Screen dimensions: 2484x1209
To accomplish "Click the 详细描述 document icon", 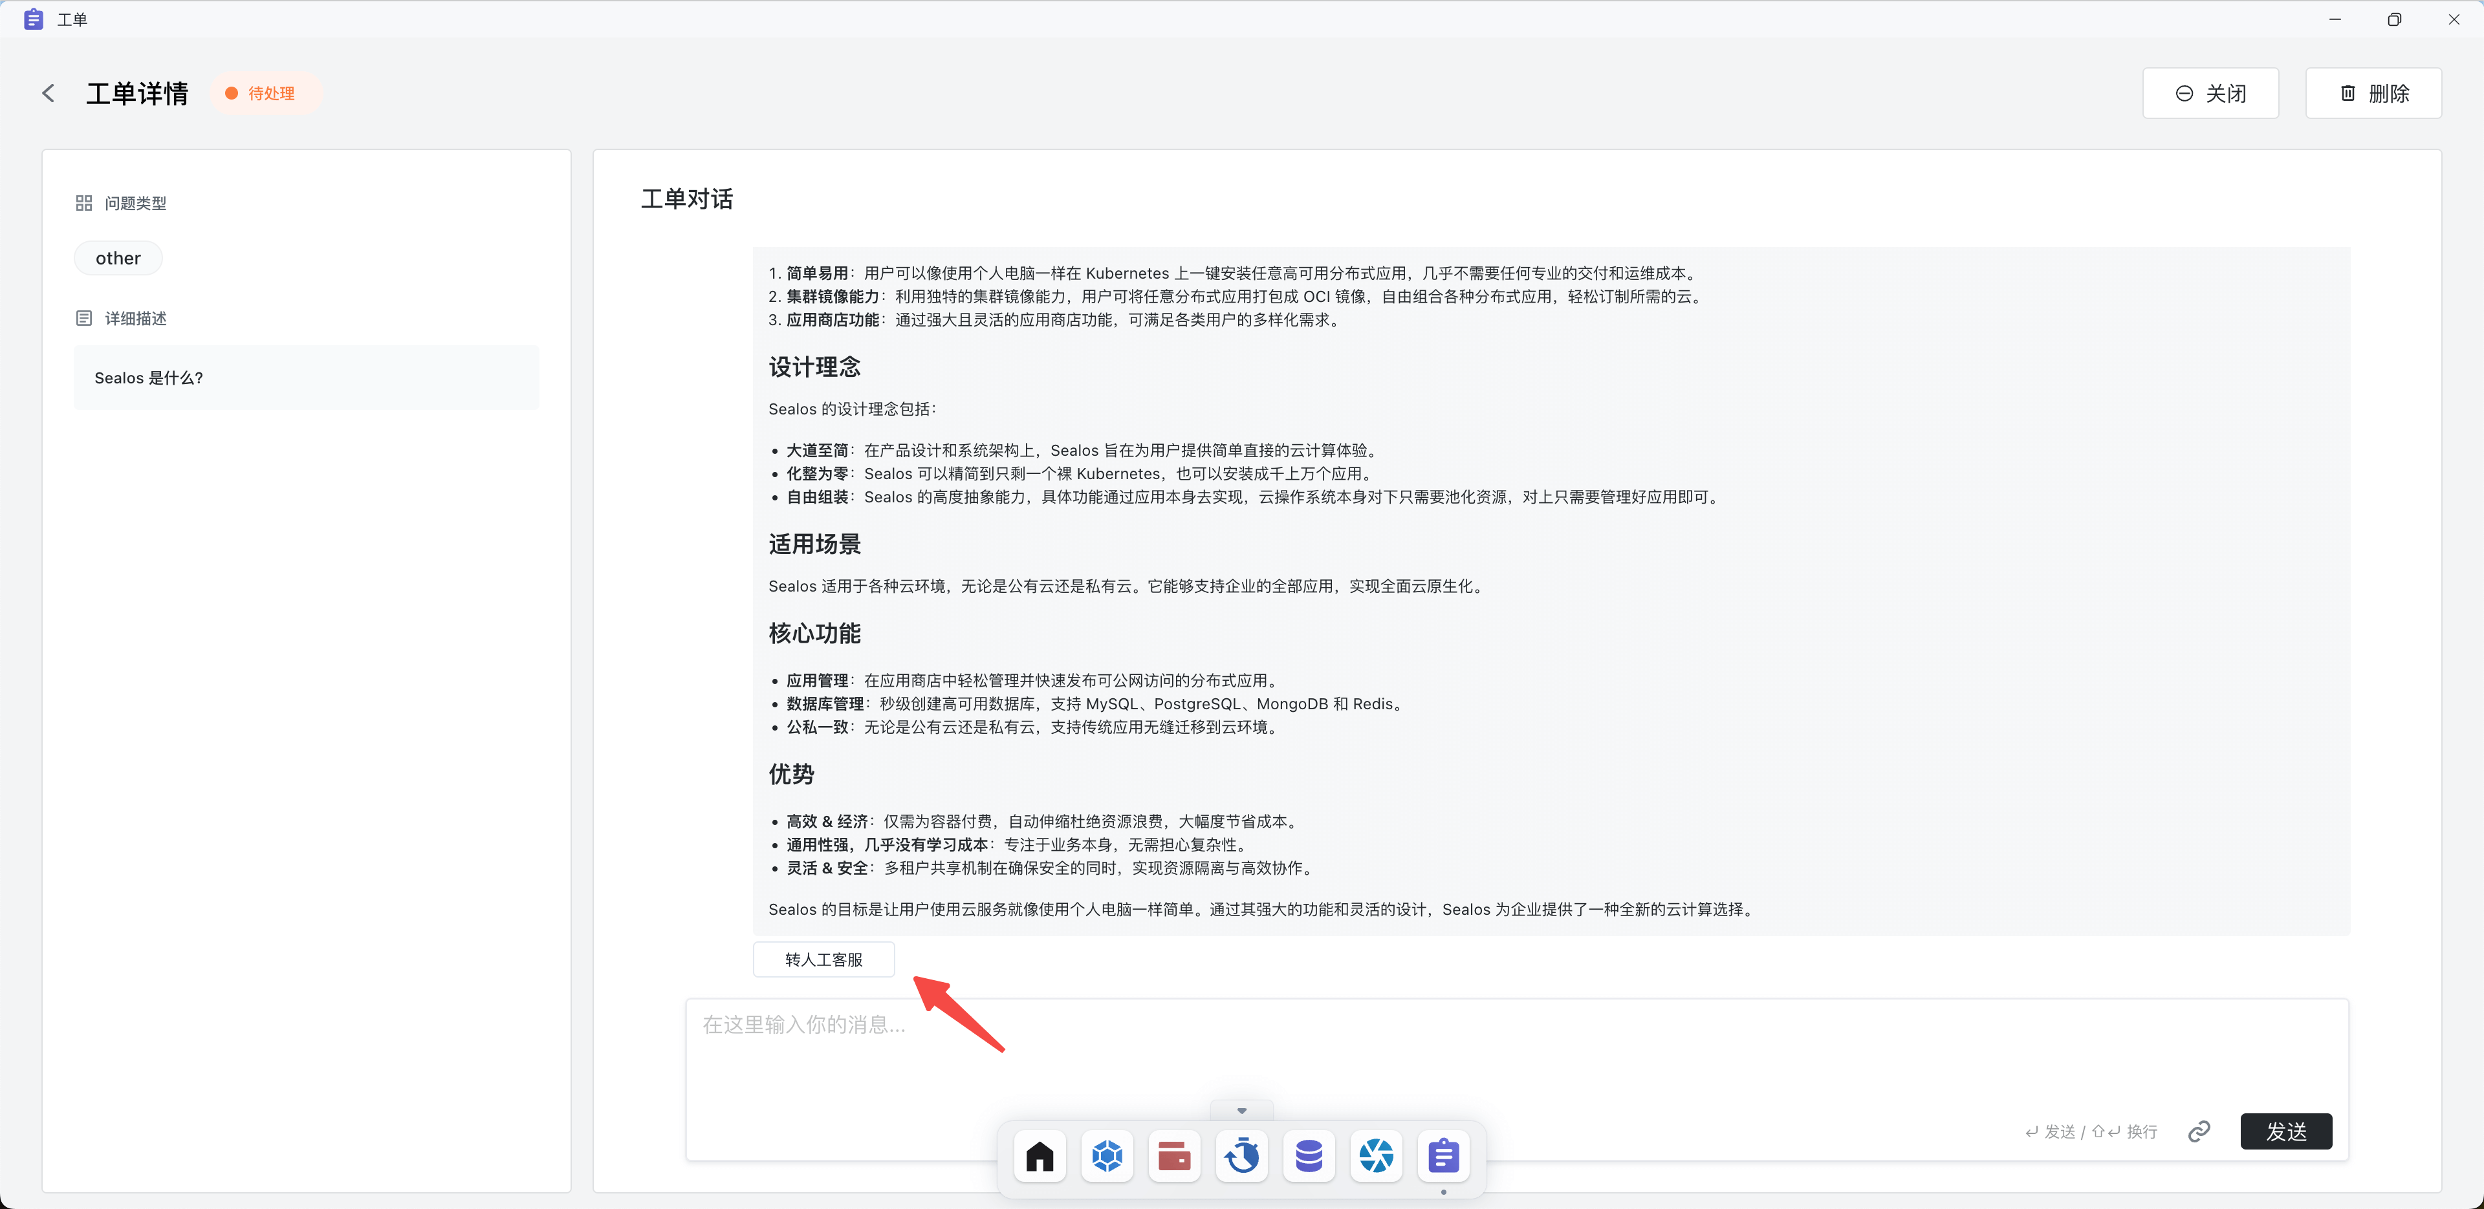I will (x=84, y=318).
